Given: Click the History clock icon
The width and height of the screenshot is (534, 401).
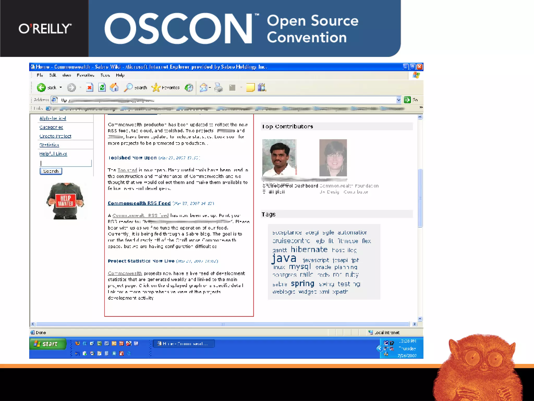Looking at the screenshot, I should point(189,87).
